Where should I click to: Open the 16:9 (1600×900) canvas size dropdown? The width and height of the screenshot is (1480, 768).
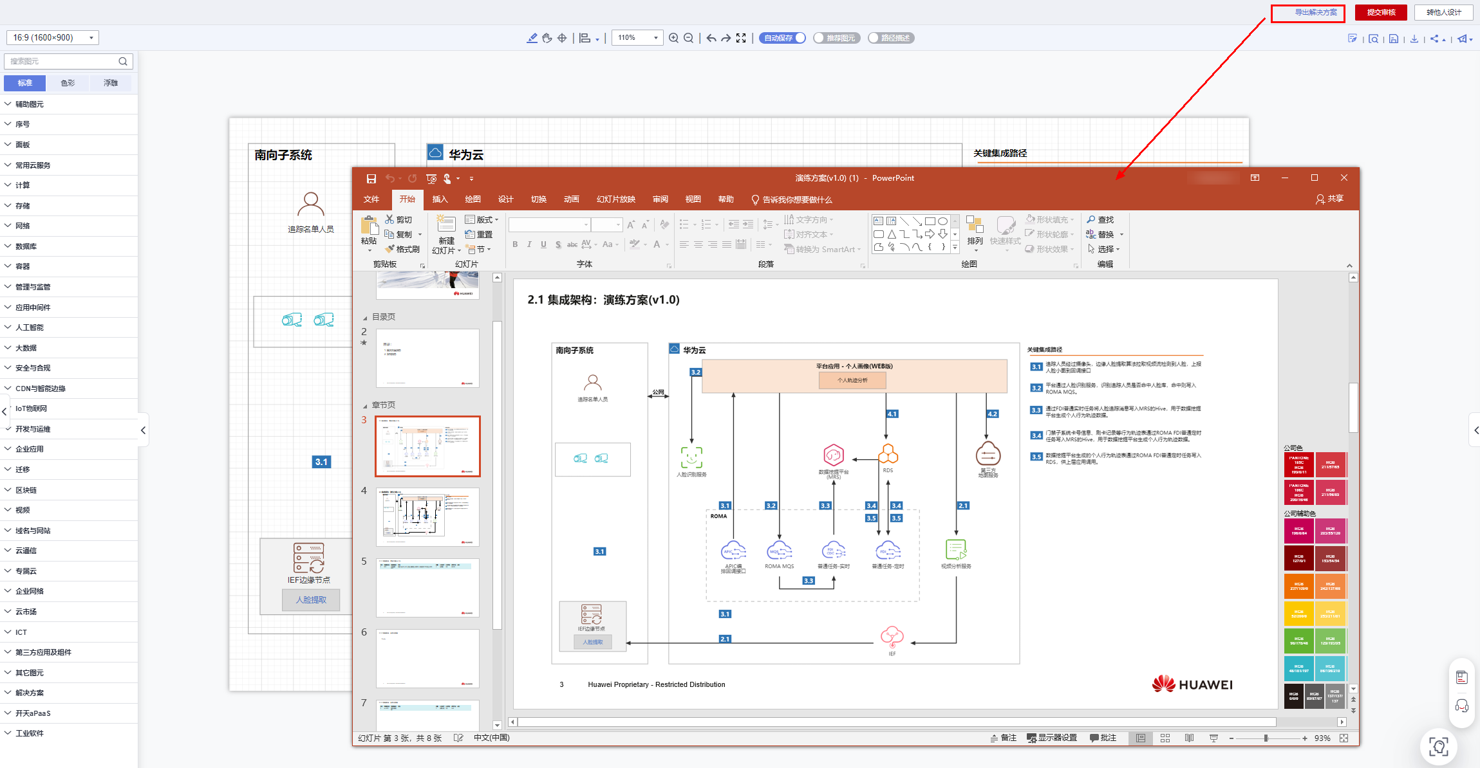(x=53, y=38)
